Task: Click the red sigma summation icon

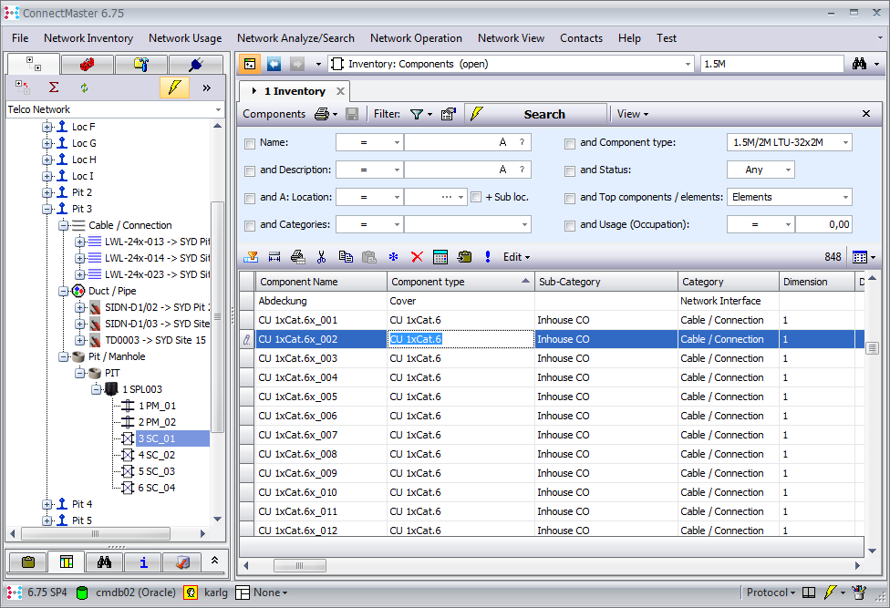Action: 54,88
